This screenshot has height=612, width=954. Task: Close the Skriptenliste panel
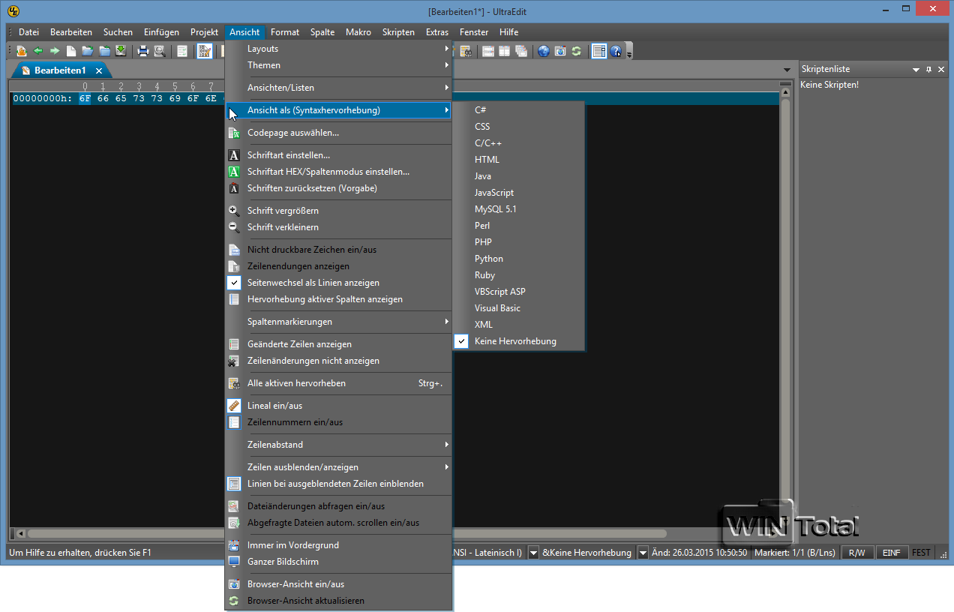941,69
